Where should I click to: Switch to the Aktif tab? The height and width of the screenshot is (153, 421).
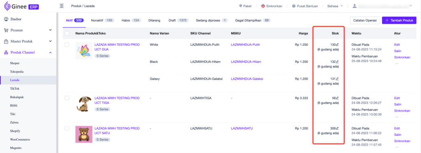(x=74, y=21)
